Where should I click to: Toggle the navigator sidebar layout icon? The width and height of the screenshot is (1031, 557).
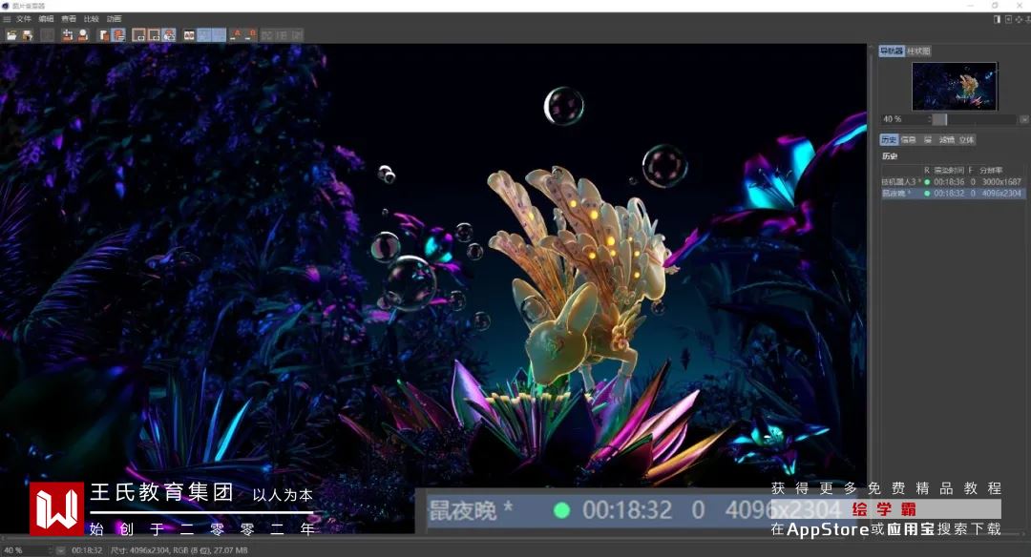tap(104, 34)
